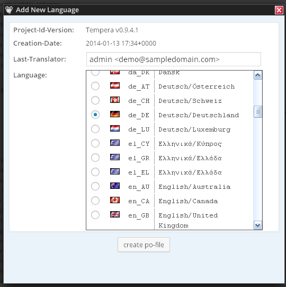The width and height of the screenshot is (286, 287).
Task: Focus the Last-Translator input field
Action: (173, 59)
